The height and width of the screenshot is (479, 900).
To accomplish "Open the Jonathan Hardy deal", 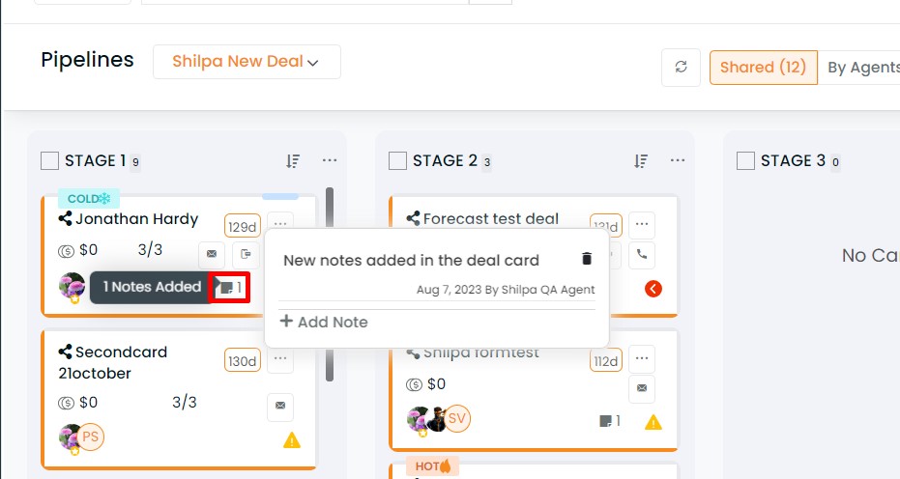I will [x=137, y=219].
